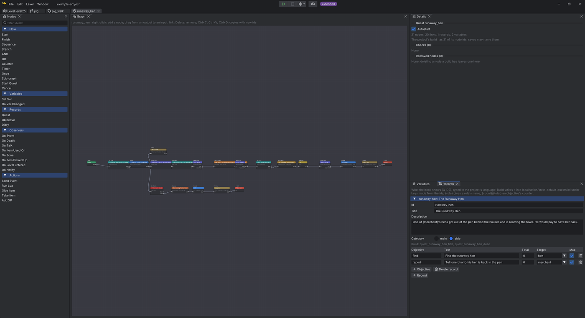
Task: Click the quest Description text box
Action: point(497,227)
